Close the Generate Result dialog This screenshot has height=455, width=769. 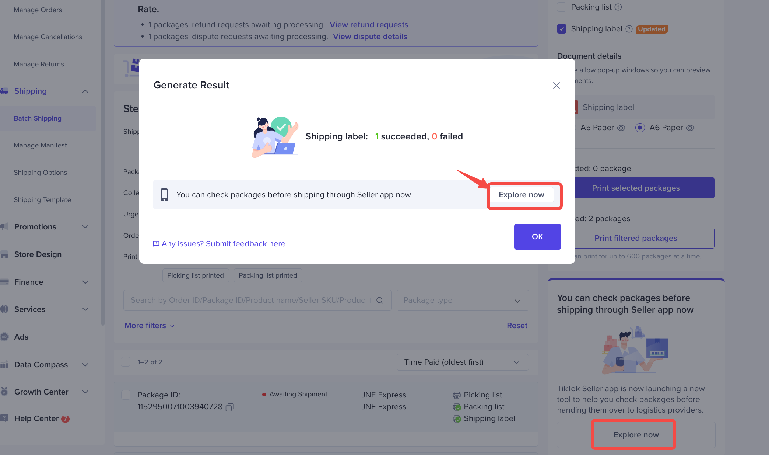(556, 86)
